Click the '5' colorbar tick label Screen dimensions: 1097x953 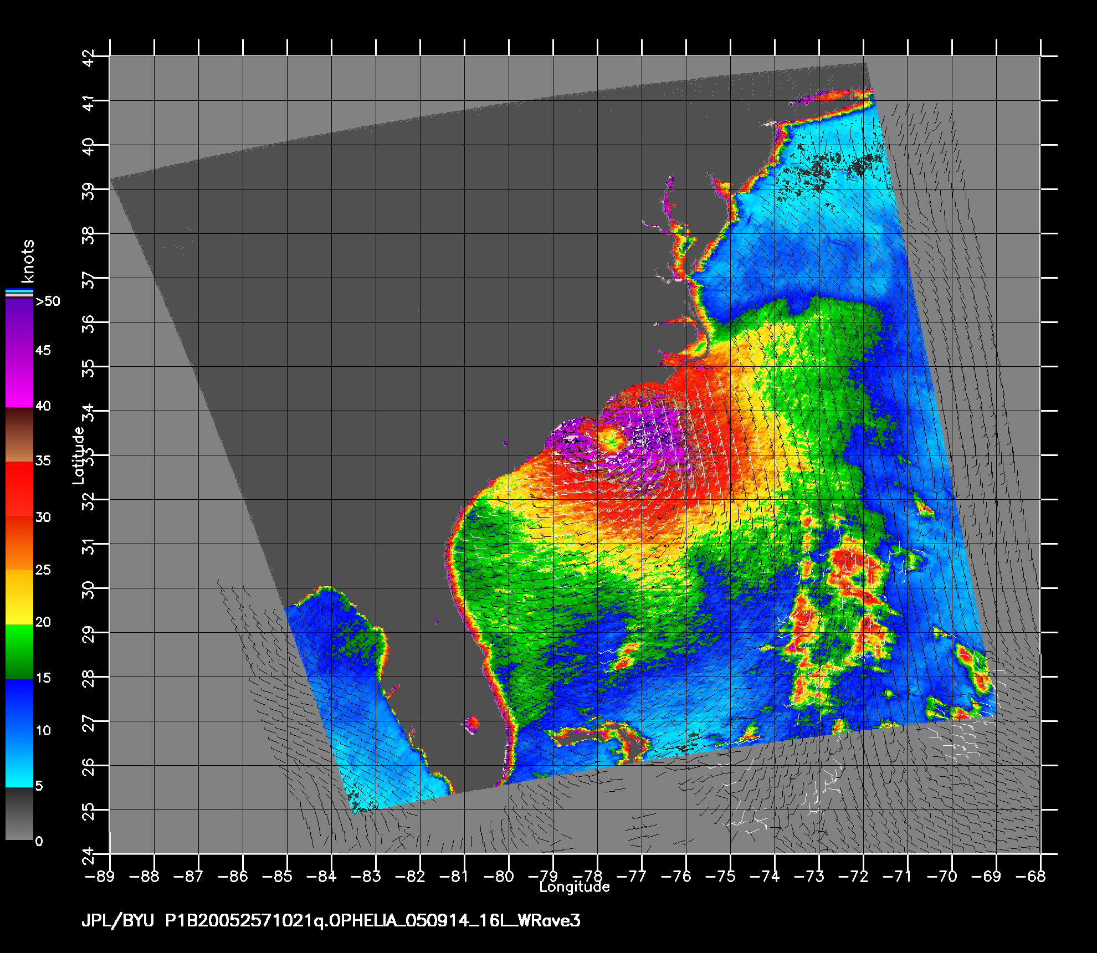pyautogui.click(x=39, y=786)
